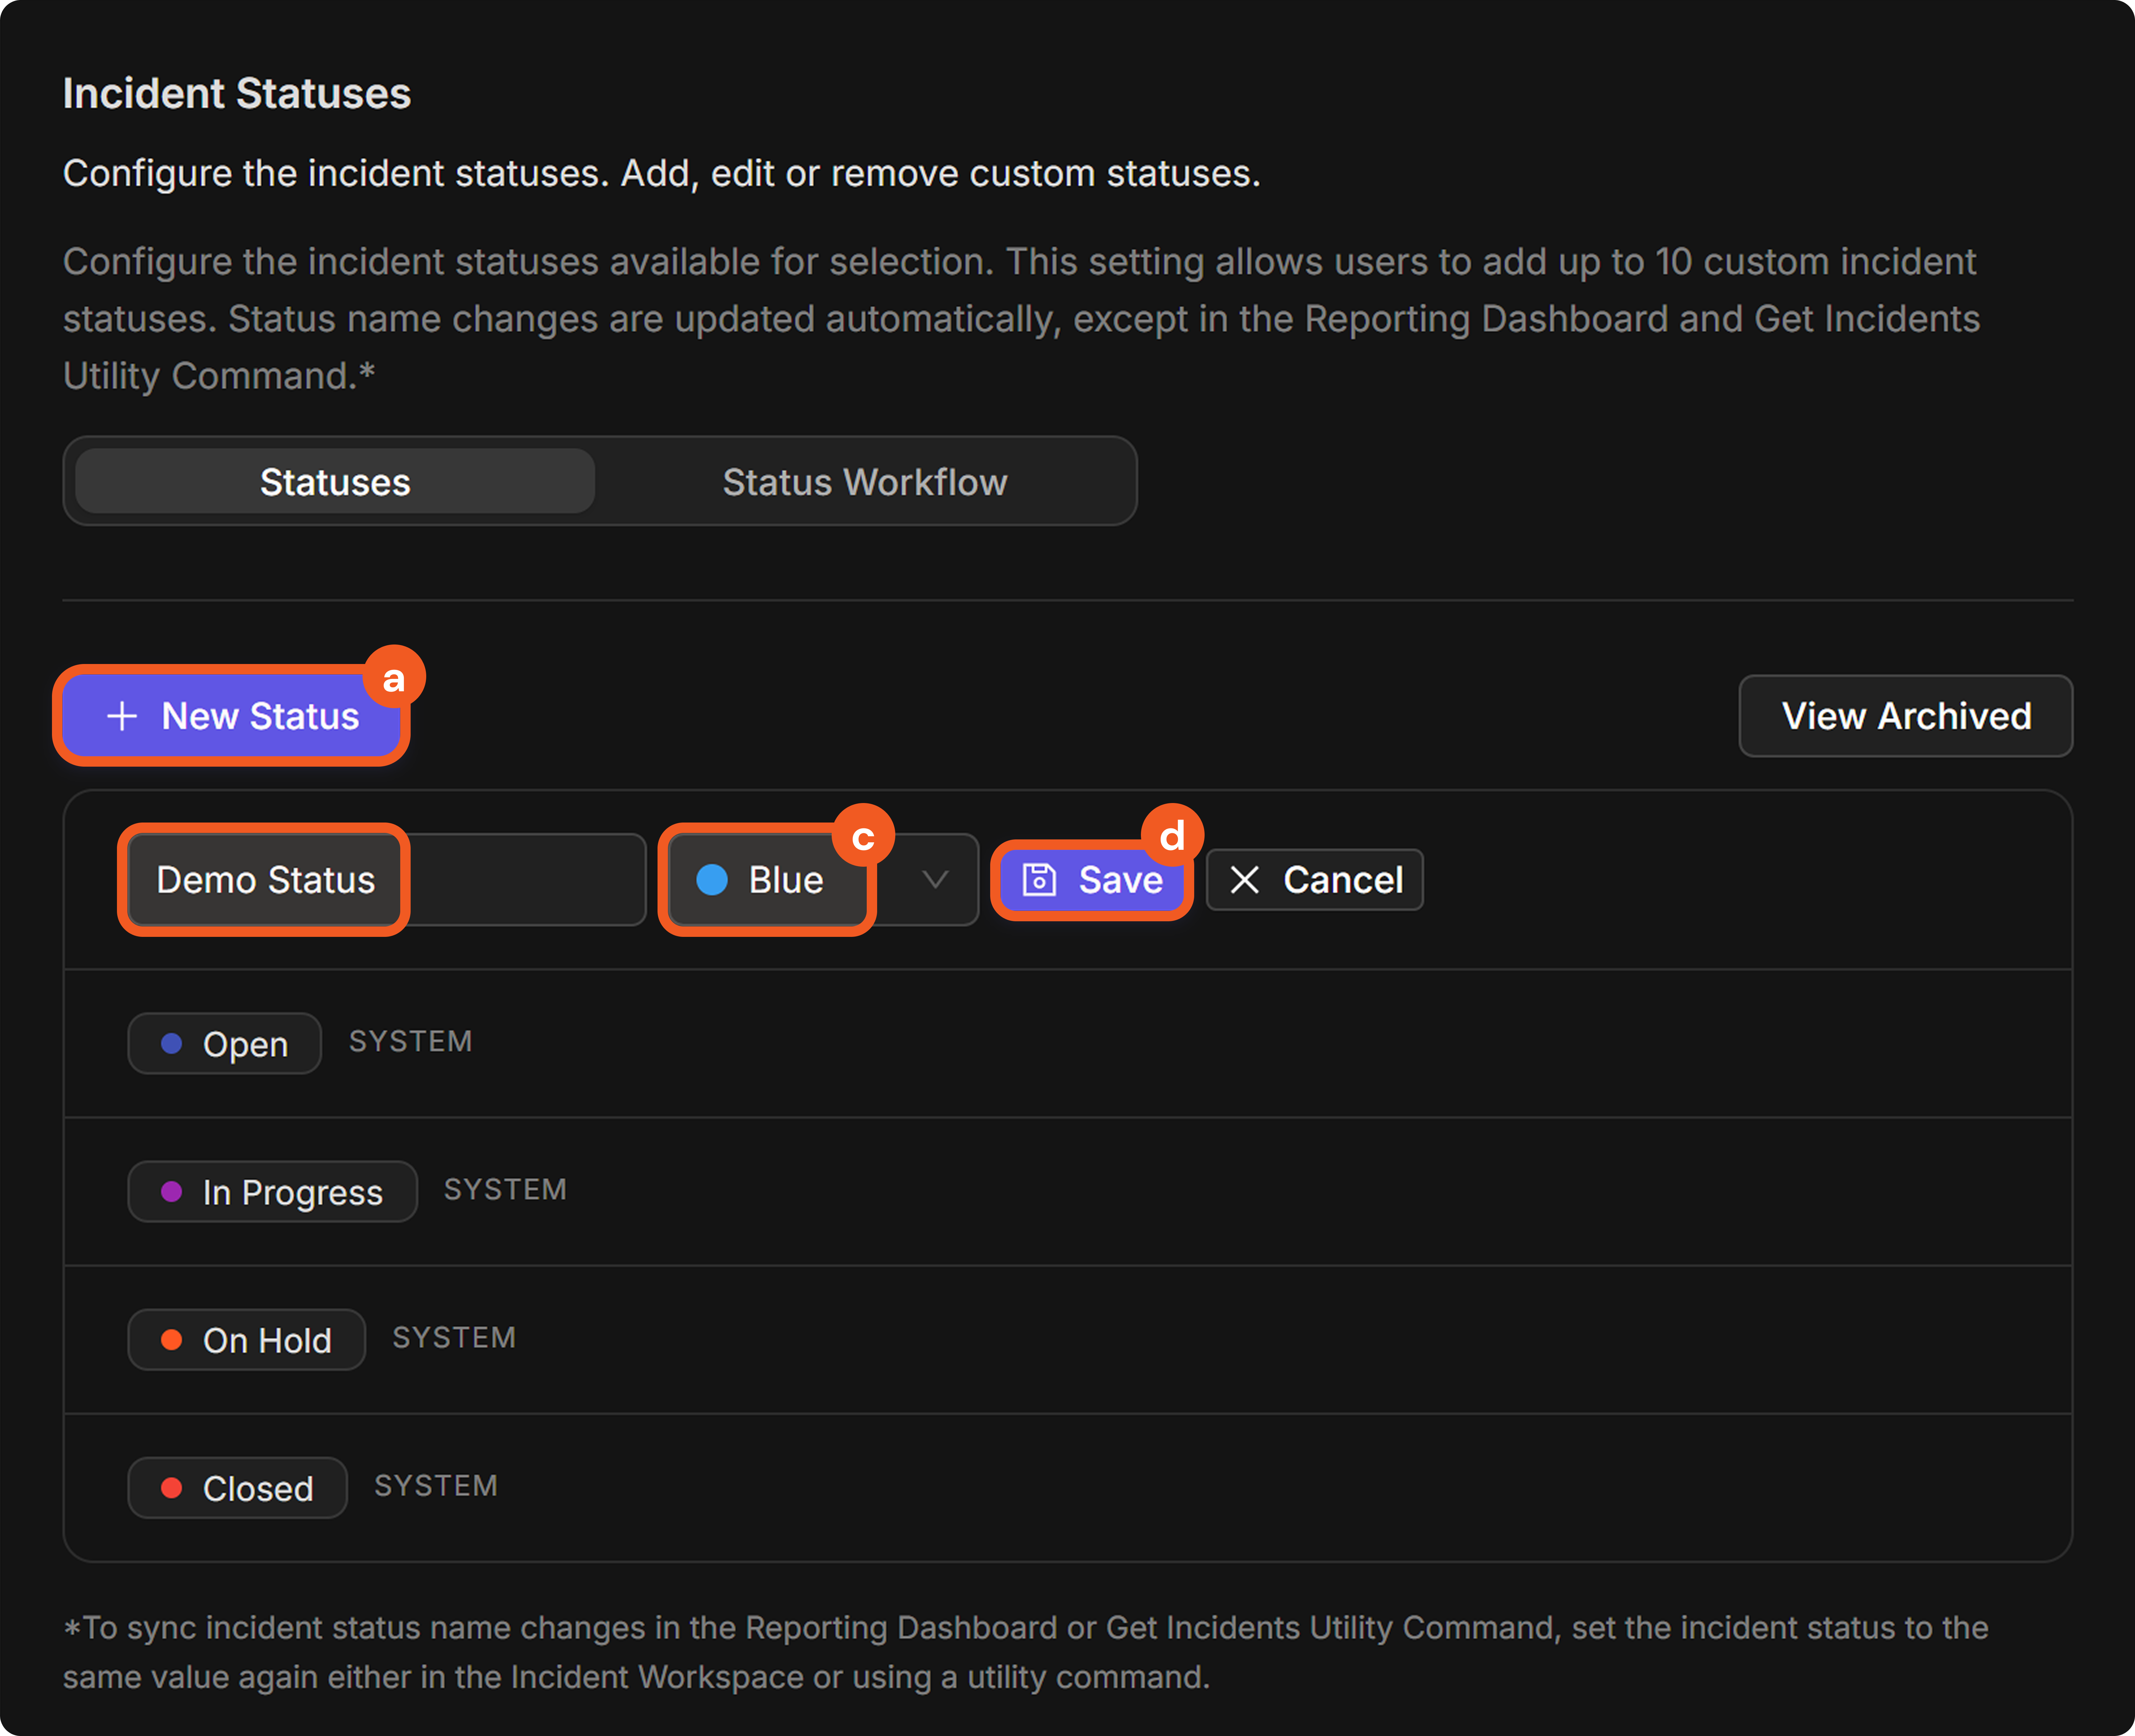Select the In Progress status badge
Screen dimensions: 2135x1736
(272, 1191)
